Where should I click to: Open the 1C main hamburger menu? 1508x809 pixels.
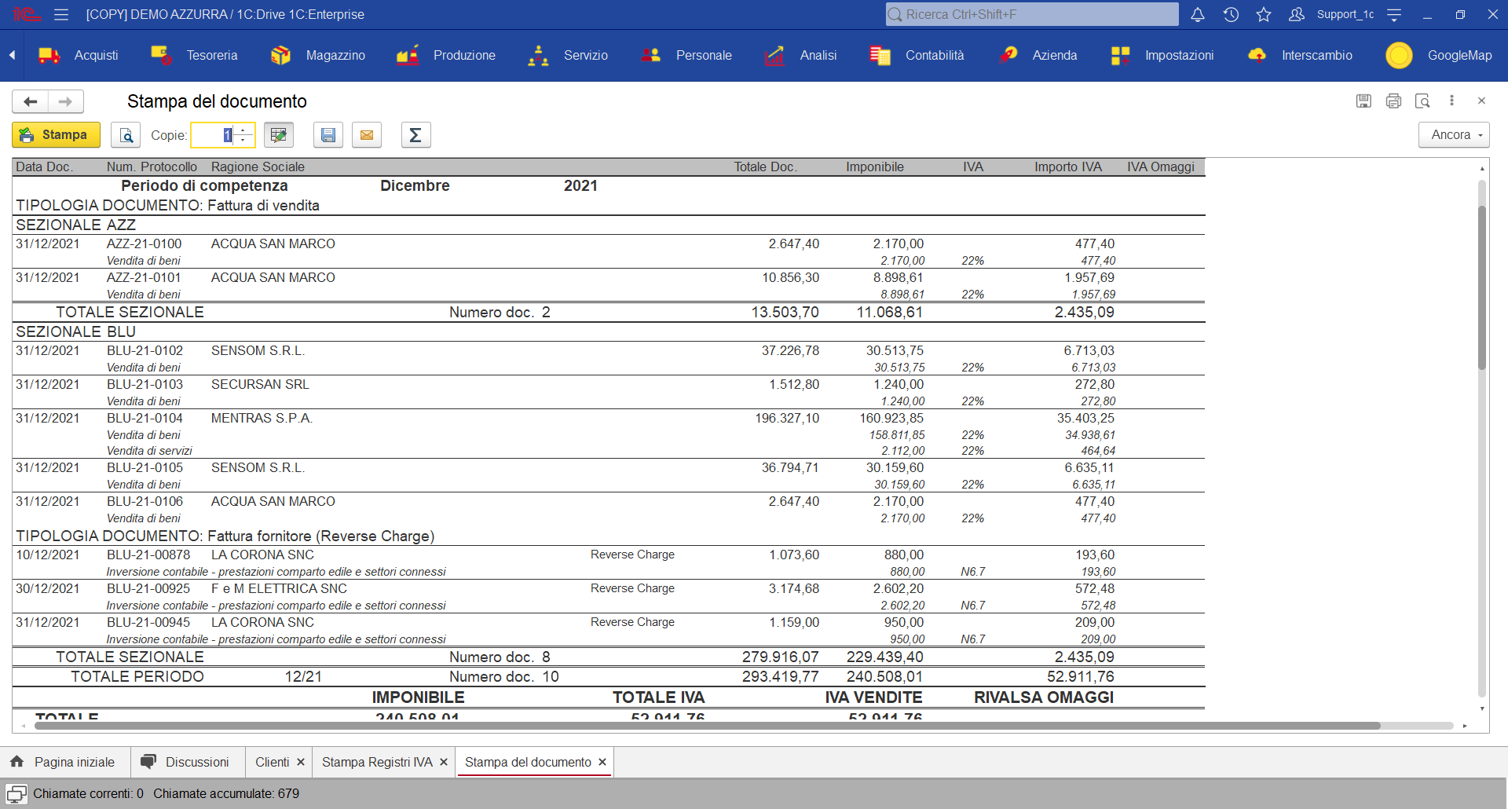tap(61, 14)
